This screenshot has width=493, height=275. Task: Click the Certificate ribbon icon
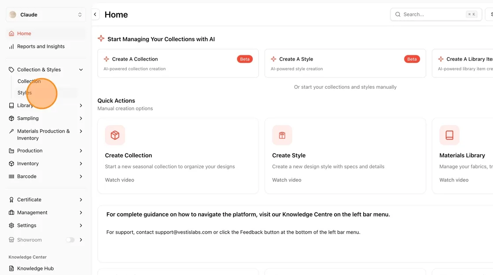coord(11,199)
